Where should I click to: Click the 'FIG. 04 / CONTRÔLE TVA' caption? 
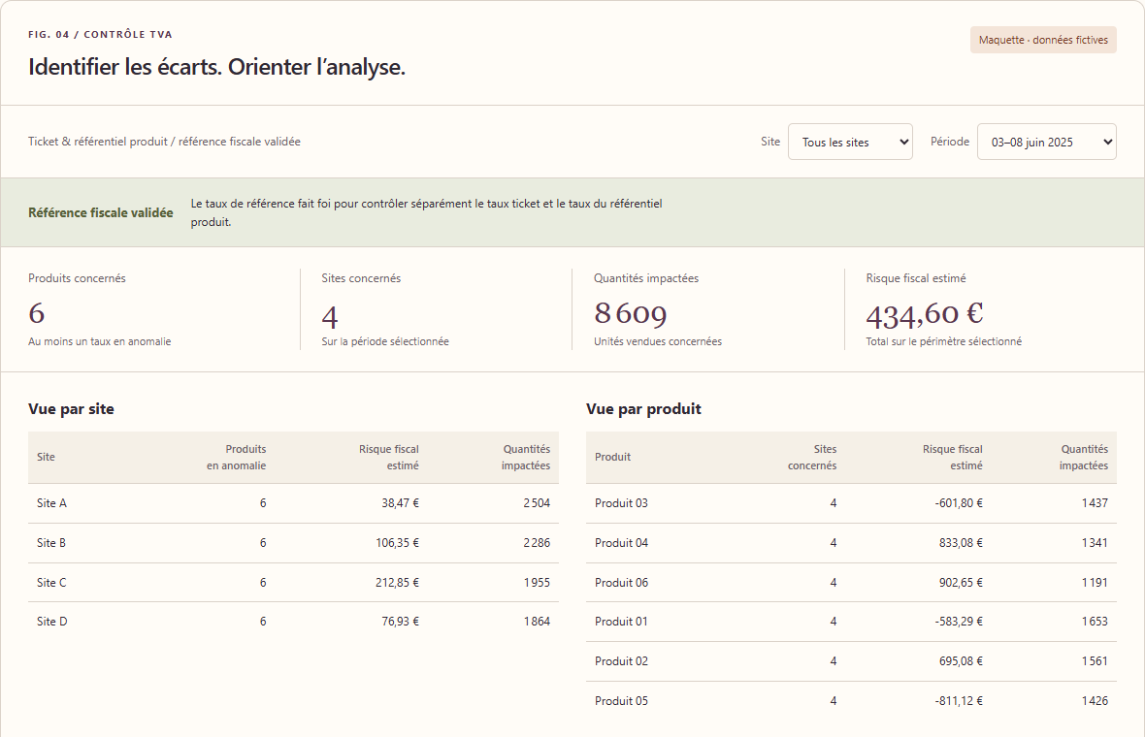coord(100,34)
